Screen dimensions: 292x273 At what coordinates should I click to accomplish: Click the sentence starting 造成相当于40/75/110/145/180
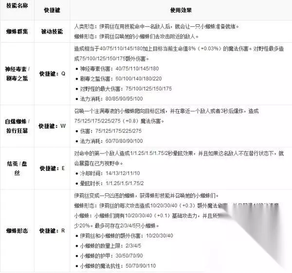click(x=179, y=49)
